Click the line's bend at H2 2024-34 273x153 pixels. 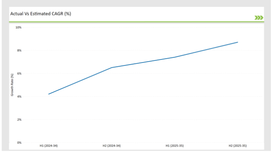coord(112,67)
